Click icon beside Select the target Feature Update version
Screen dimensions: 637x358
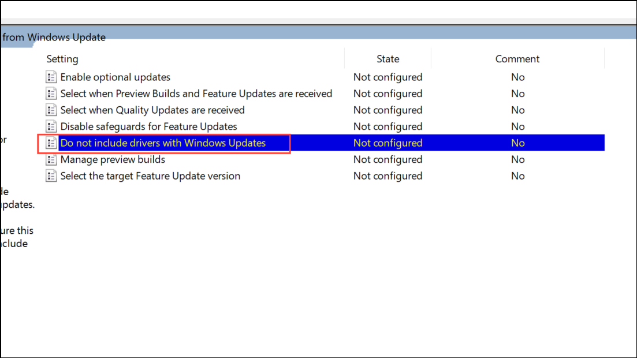click(51, 176)
